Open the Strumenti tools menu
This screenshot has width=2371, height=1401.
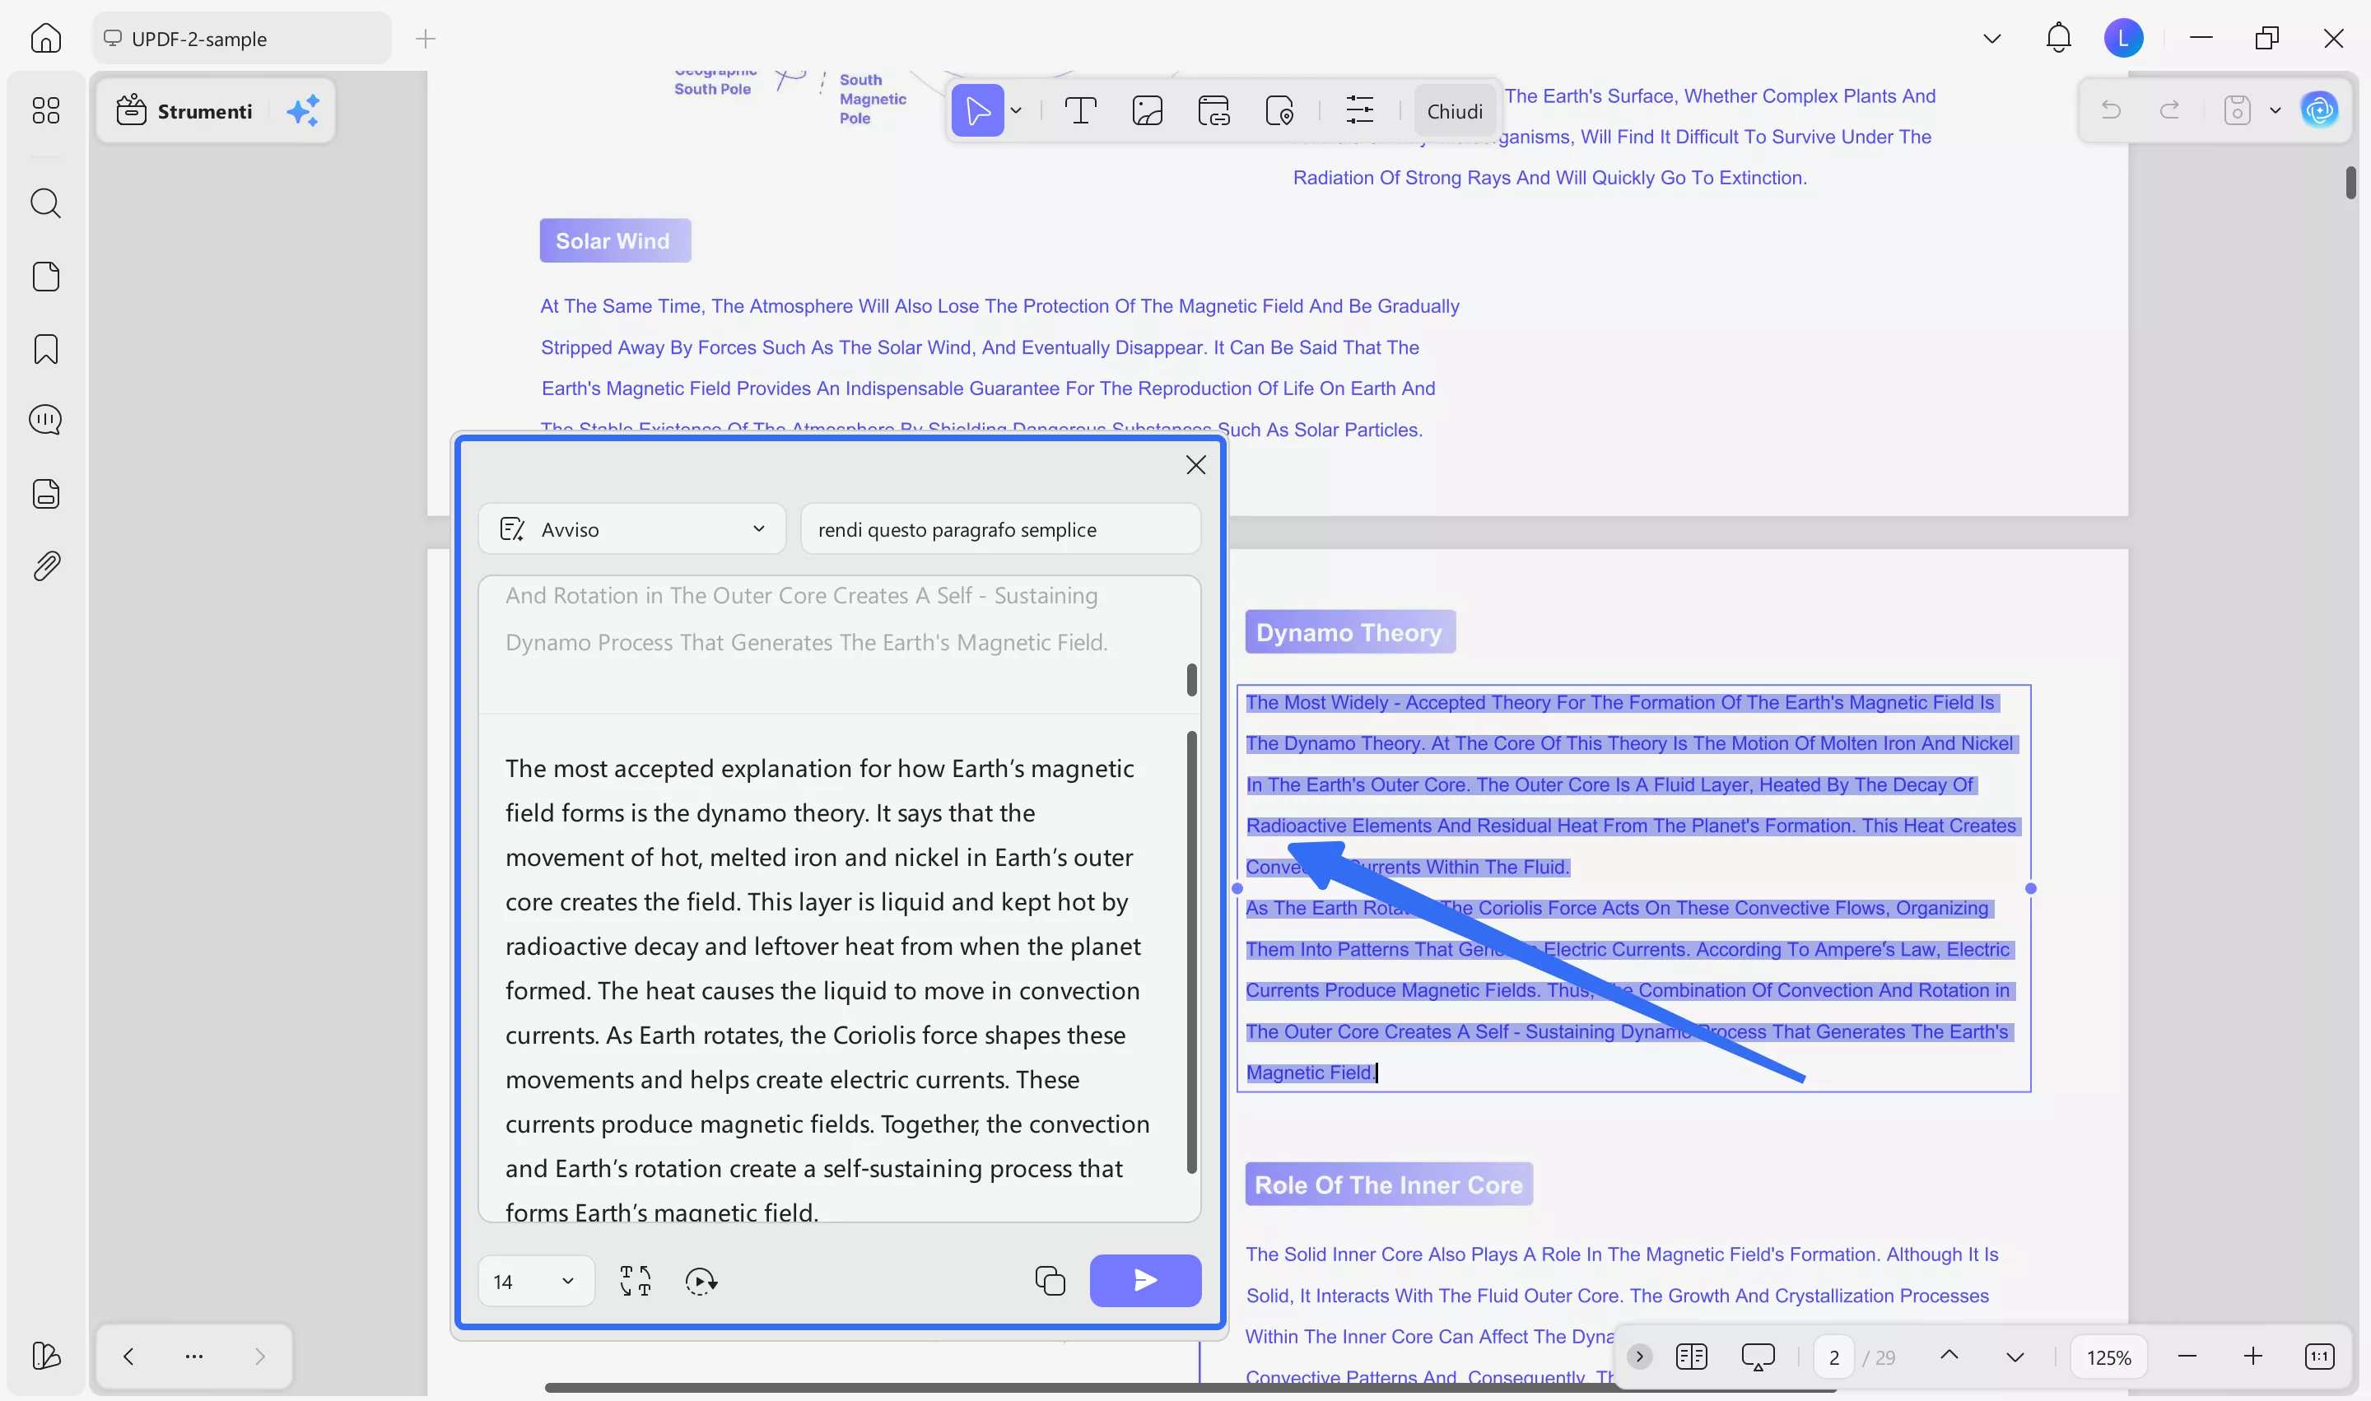tap(185, 111)
